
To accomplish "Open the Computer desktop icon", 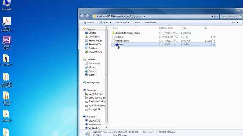I will (x=6, y=5).
